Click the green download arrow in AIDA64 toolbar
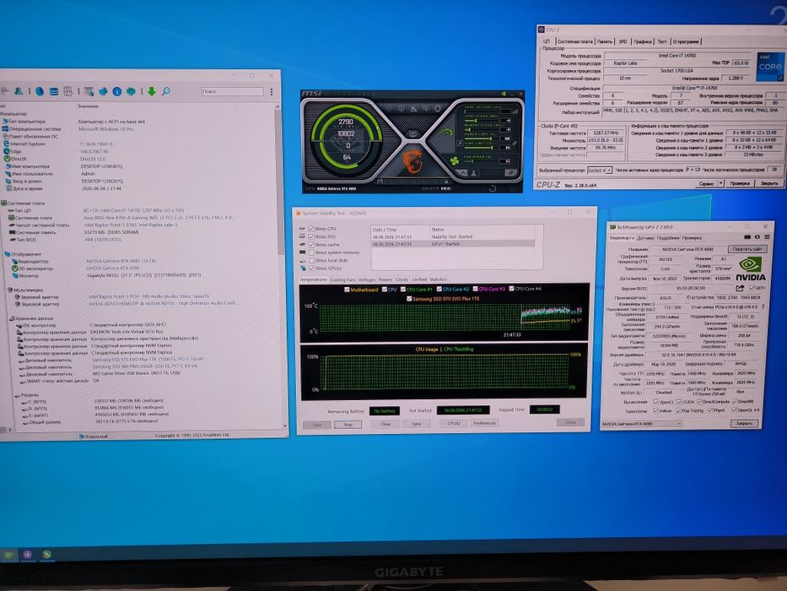 pyautogui.click(x=151, y=91)
